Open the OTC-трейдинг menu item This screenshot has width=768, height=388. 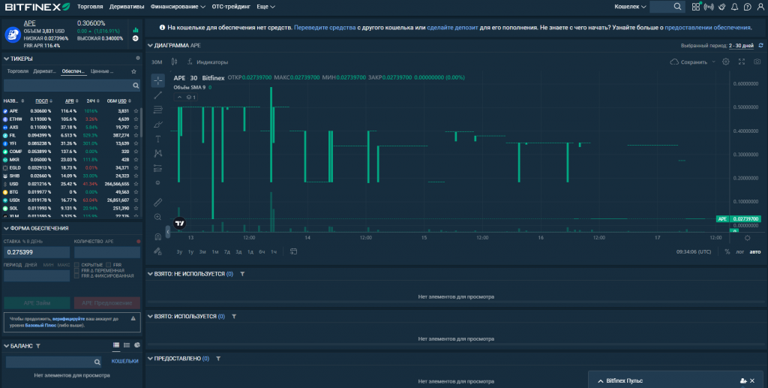231,7
